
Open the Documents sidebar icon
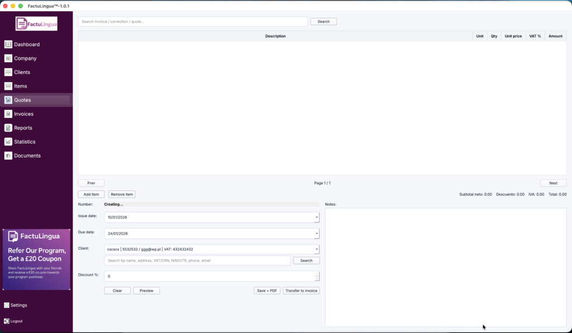coord(8,156)
